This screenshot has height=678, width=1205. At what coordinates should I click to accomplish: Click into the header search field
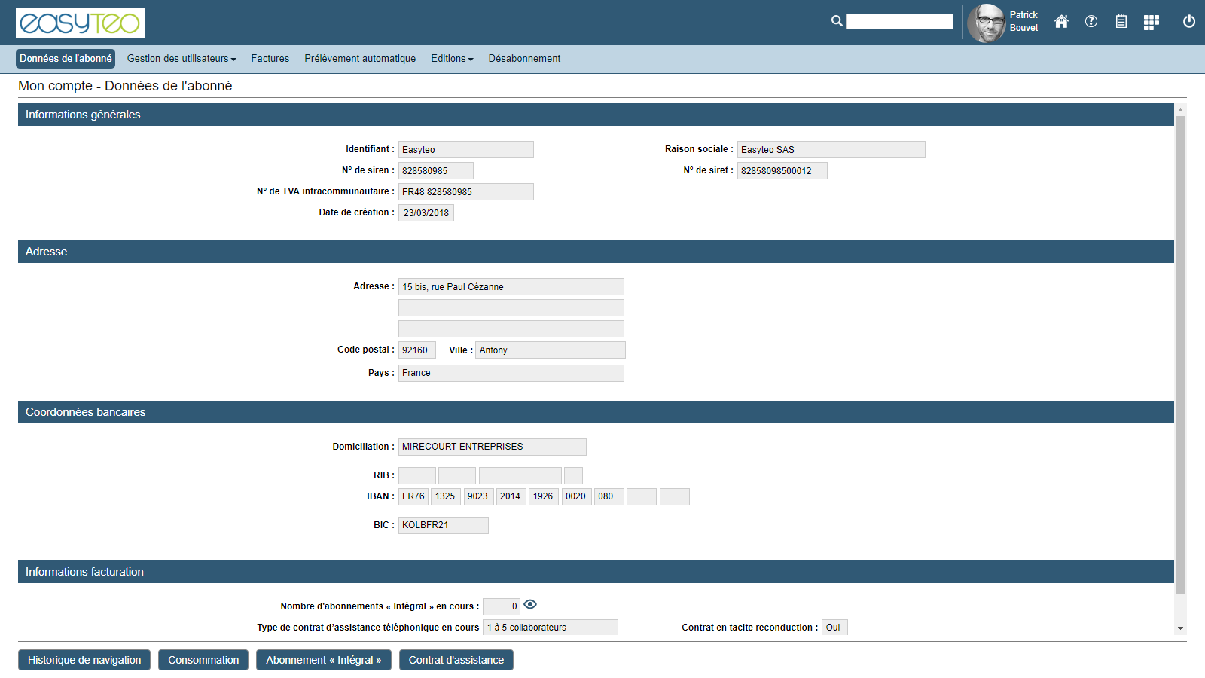coord(899,22)
